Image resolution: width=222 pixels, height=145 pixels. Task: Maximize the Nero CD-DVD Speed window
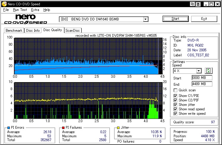click(211, 4)
